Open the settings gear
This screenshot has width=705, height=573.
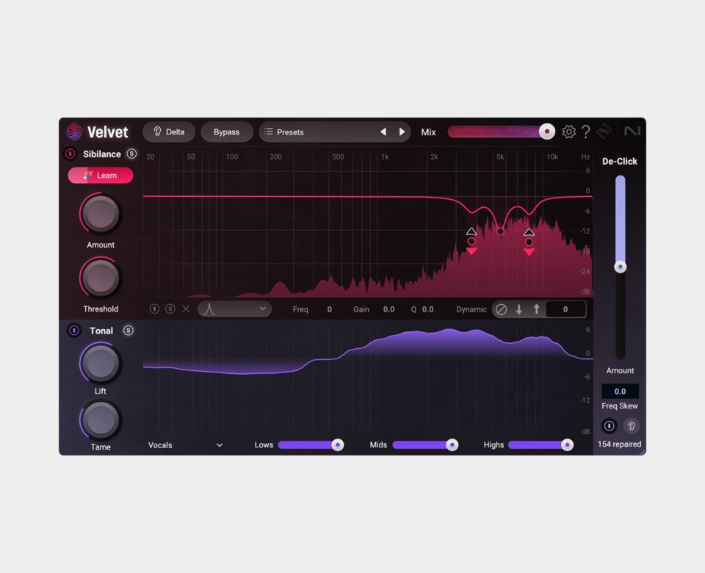(569, 132)
